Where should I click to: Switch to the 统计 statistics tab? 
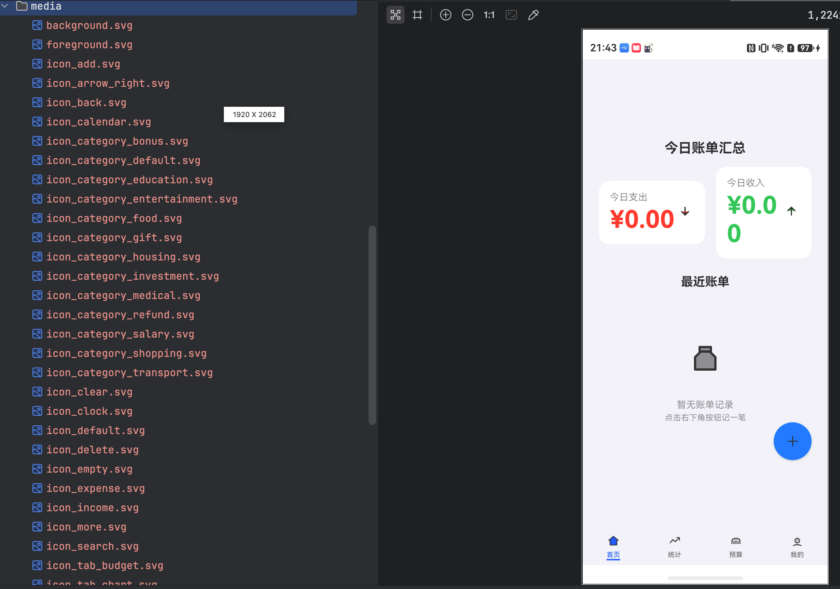pyautogui.click(x=674, y=547)
